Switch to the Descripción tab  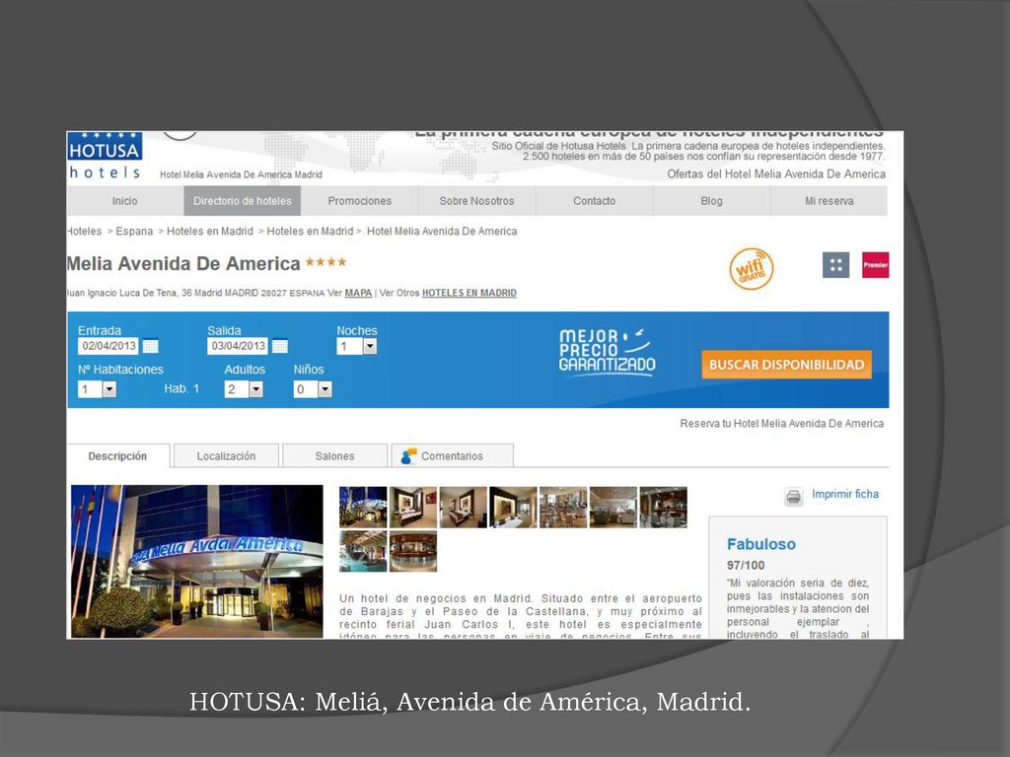point(118,455)
